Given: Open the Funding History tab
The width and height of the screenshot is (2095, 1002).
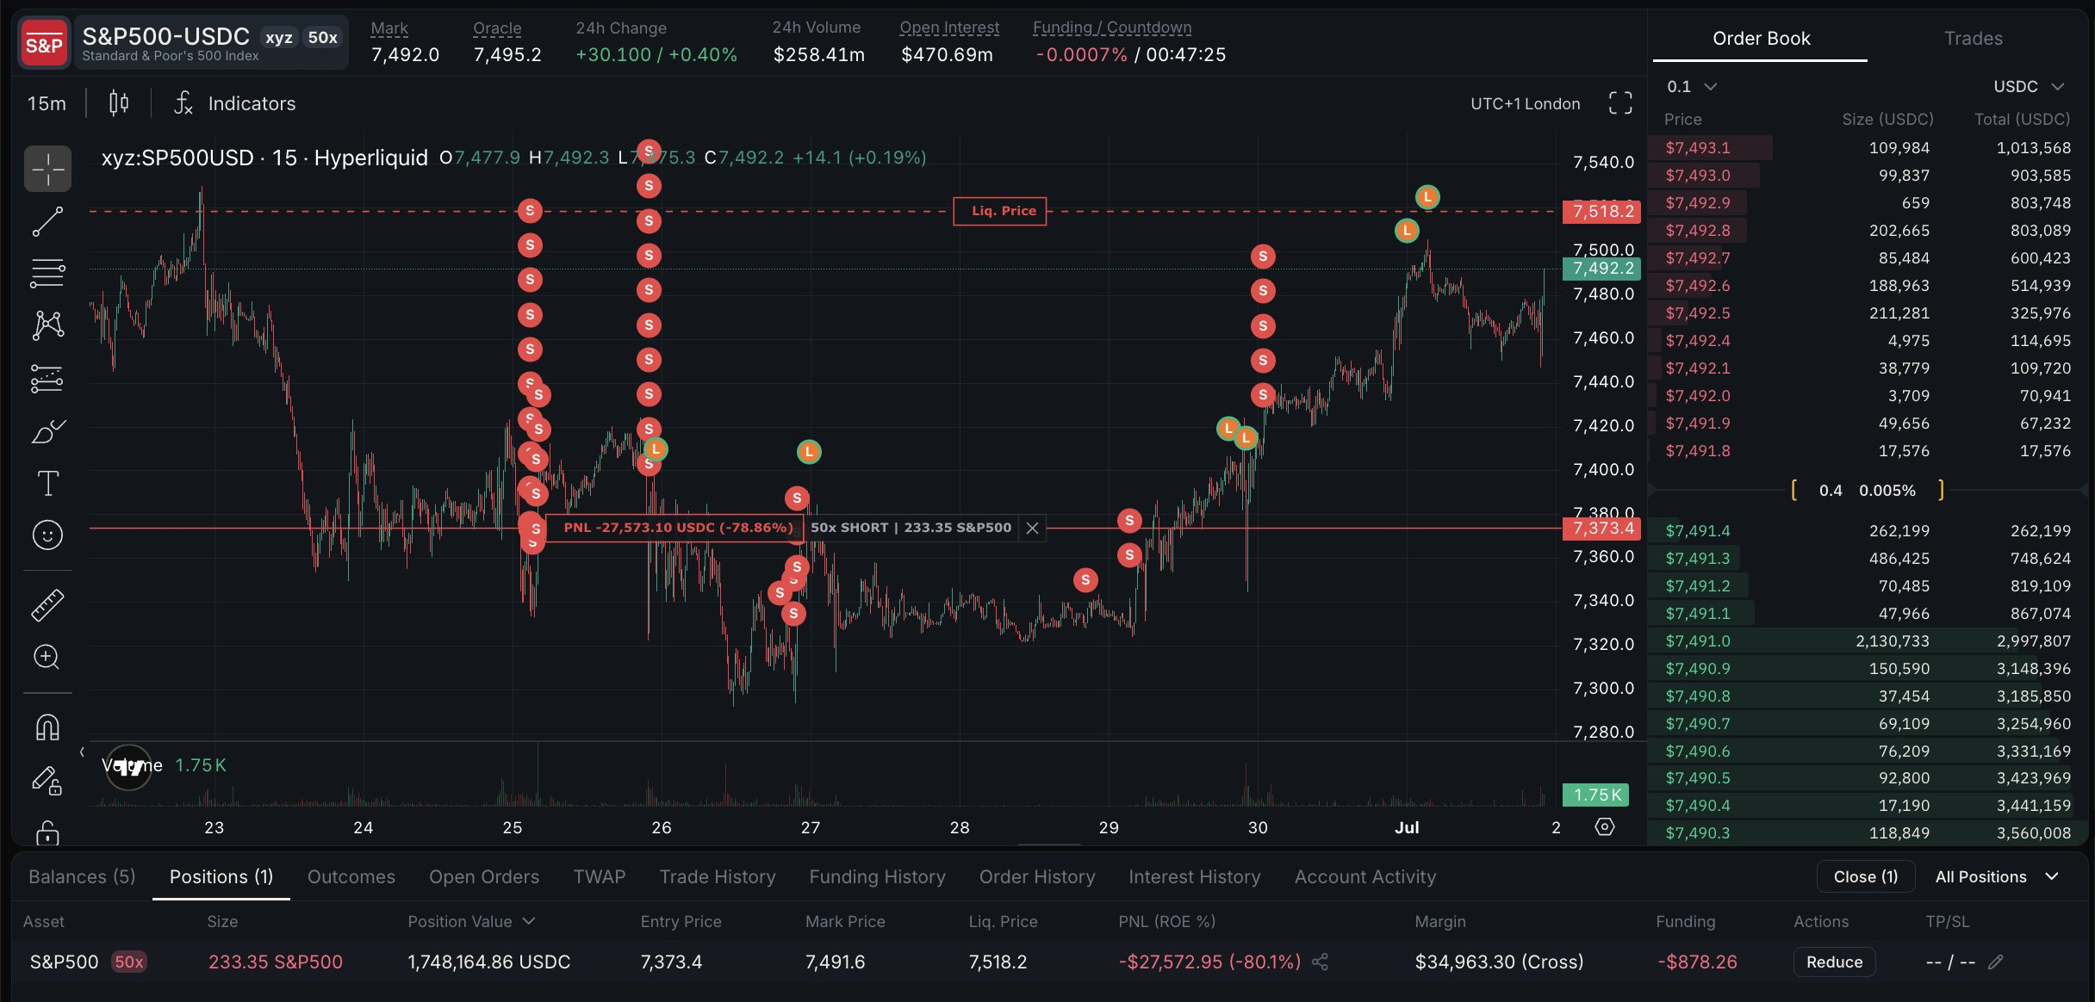Looking at the screenshot, I should tap(877, 876).
